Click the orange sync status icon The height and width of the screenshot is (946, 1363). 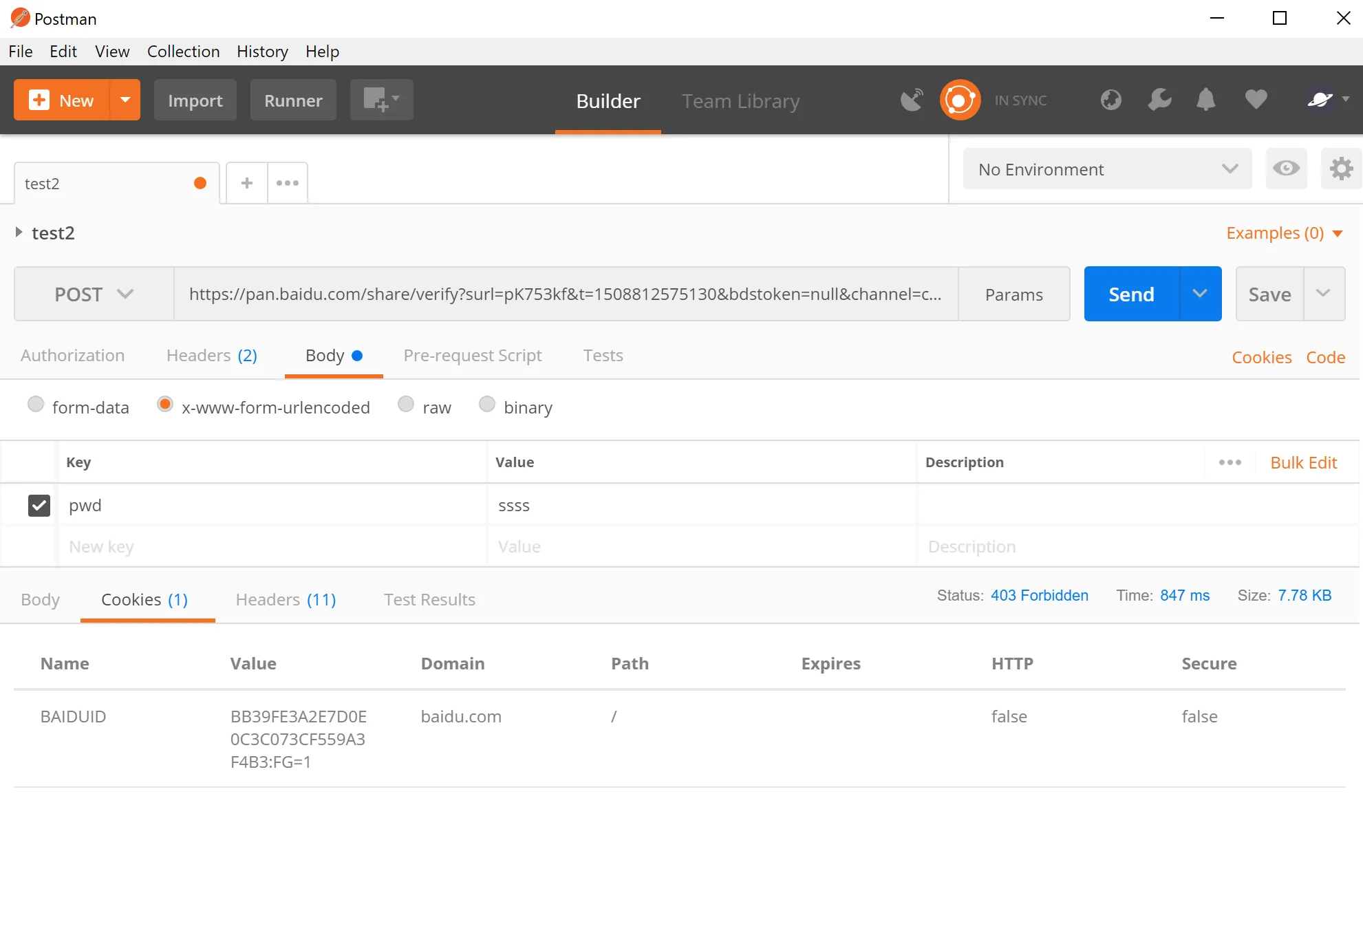(960, 100)
